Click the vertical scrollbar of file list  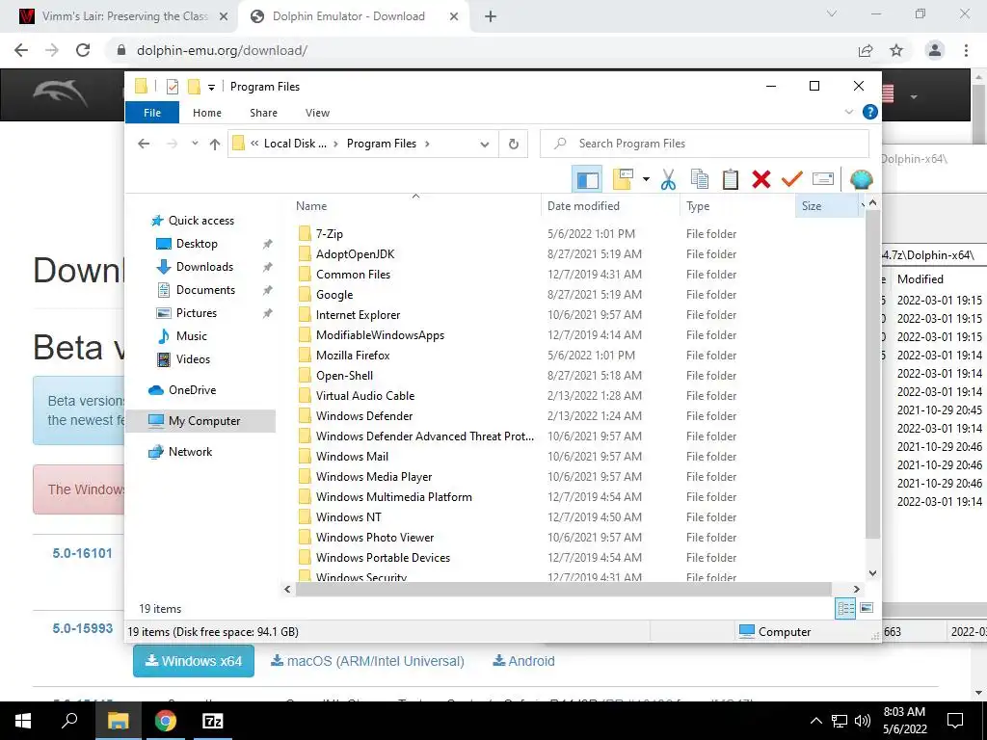872,375
